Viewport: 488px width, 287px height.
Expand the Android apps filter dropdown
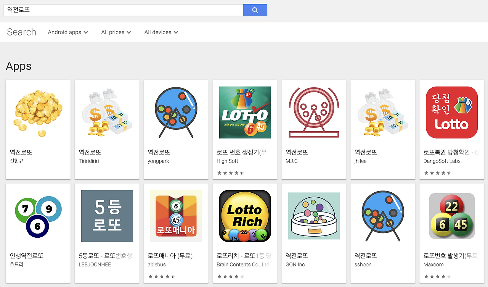[68, 32]
